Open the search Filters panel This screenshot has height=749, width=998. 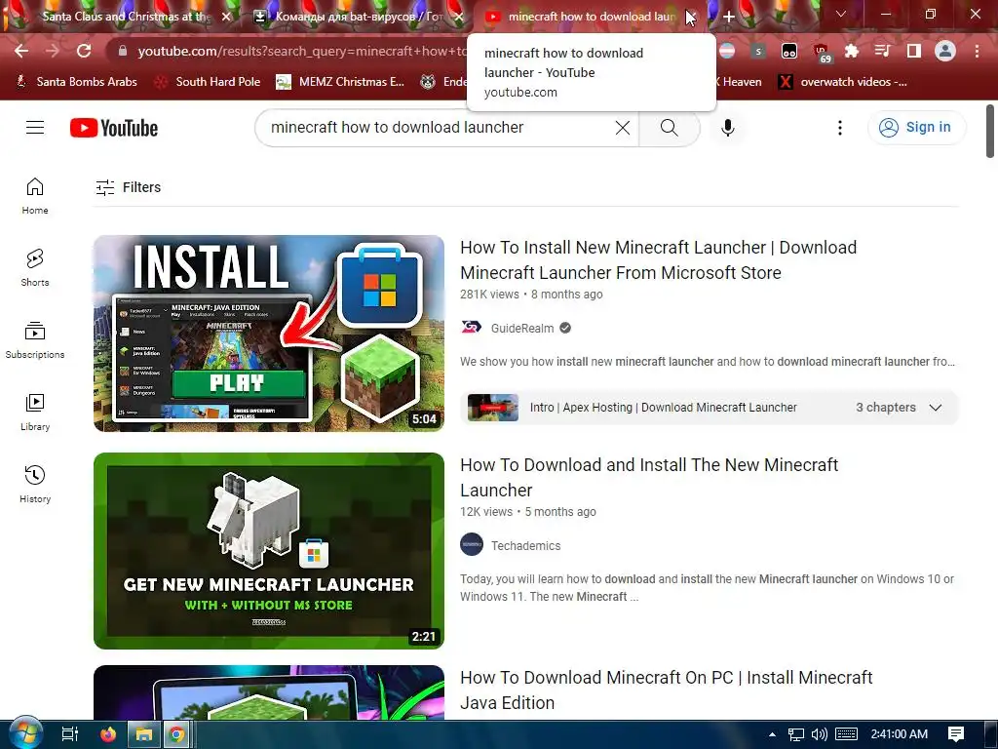[128, 187]
